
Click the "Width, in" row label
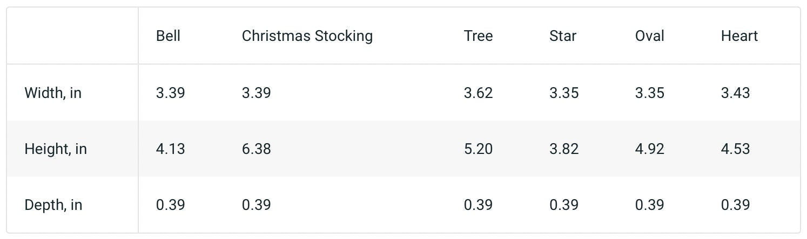click(x=53, y=93)
